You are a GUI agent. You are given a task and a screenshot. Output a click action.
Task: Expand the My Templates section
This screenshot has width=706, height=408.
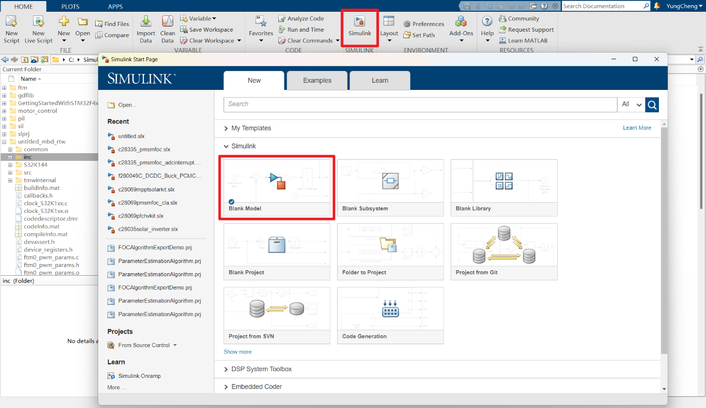pos(227,129)
